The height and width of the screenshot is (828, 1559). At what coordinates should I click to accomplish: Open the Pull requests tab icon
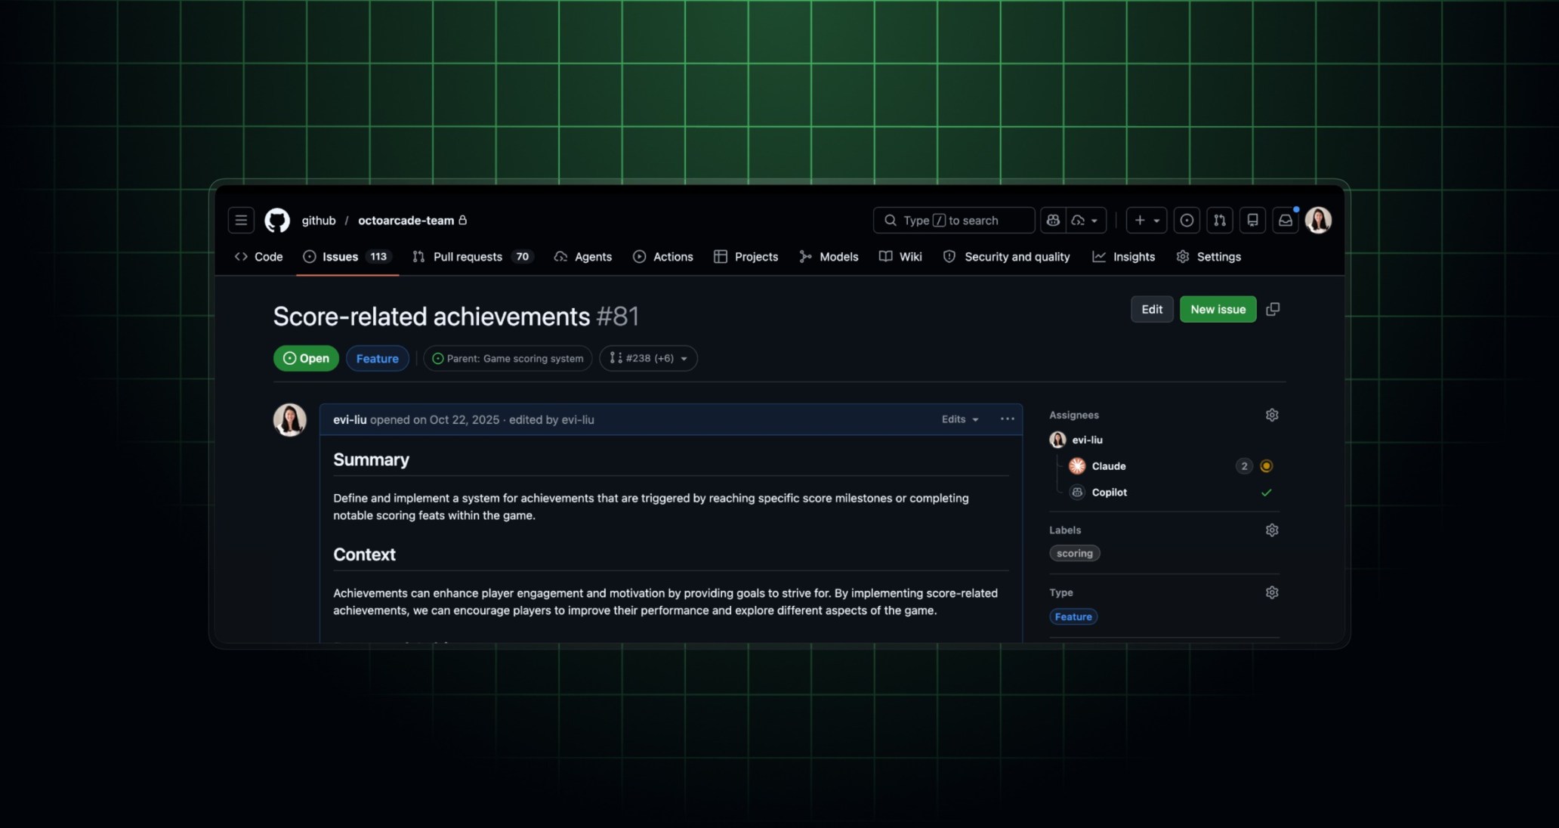coord(418,256)
